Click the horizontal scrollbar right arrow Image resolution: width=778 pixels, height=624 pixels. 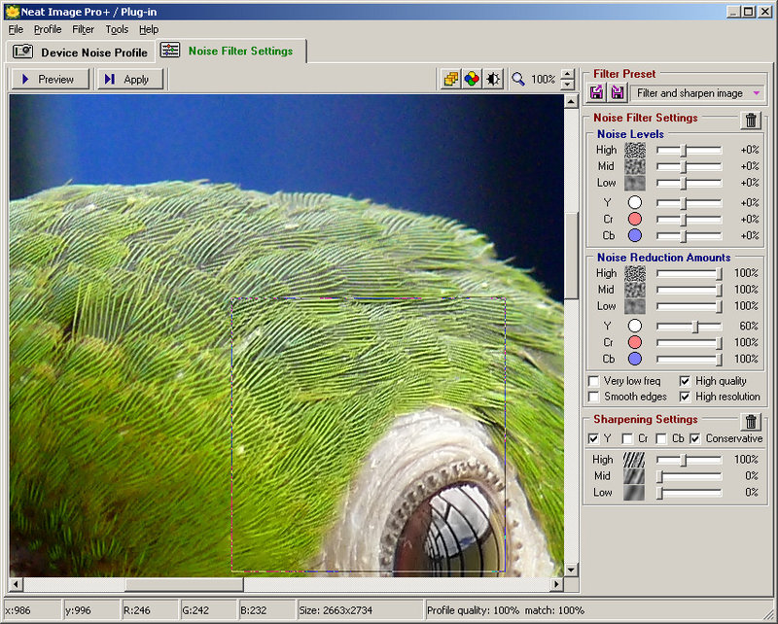pos(557,584)
